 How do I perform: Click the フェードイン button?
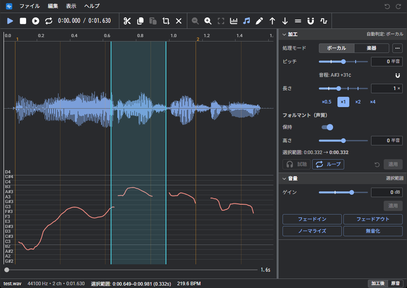[x=312, y=219]
